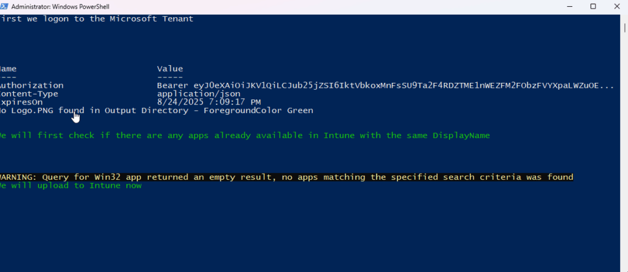Click the green 'check if there are any apps' line
Screen dimensions: 628x272
point(244,135)
